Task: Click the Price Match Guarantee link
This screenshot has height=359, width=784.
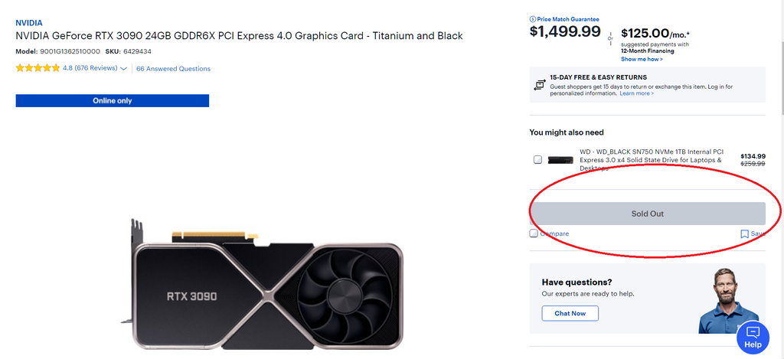Action: pyautogui.click(x=568, y=19)
